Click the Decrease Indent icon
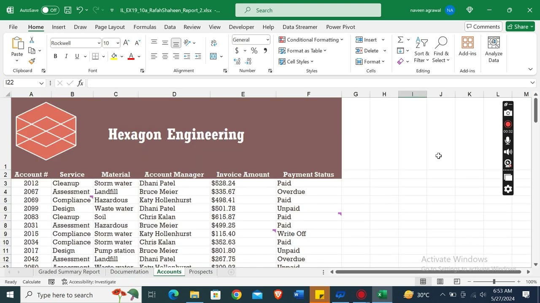Screen dimensions: 540x303 187,56
